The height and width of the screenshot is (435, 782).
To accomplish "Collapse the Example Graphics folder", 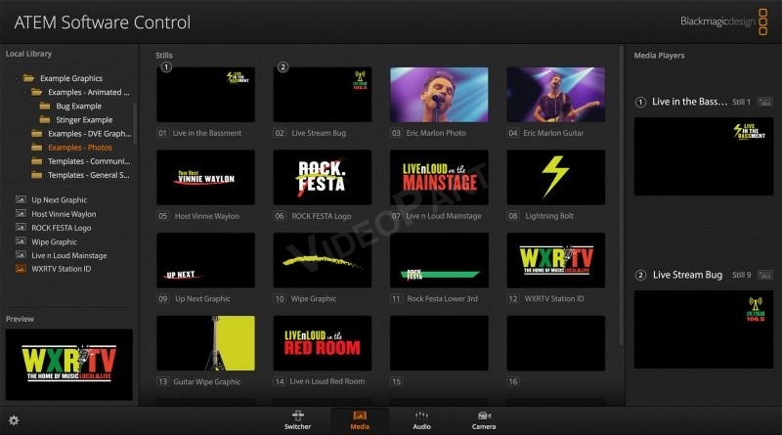I will tap(18, 78).
